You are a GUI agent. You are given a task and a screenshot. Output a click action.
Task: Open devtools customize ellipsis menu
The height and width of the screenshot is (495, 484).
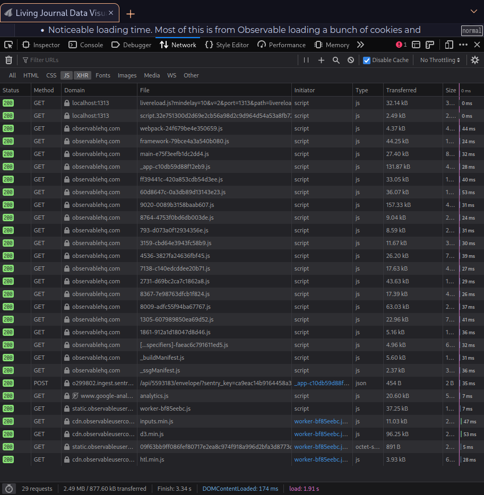pyautogui.click(x=463, y=45)
